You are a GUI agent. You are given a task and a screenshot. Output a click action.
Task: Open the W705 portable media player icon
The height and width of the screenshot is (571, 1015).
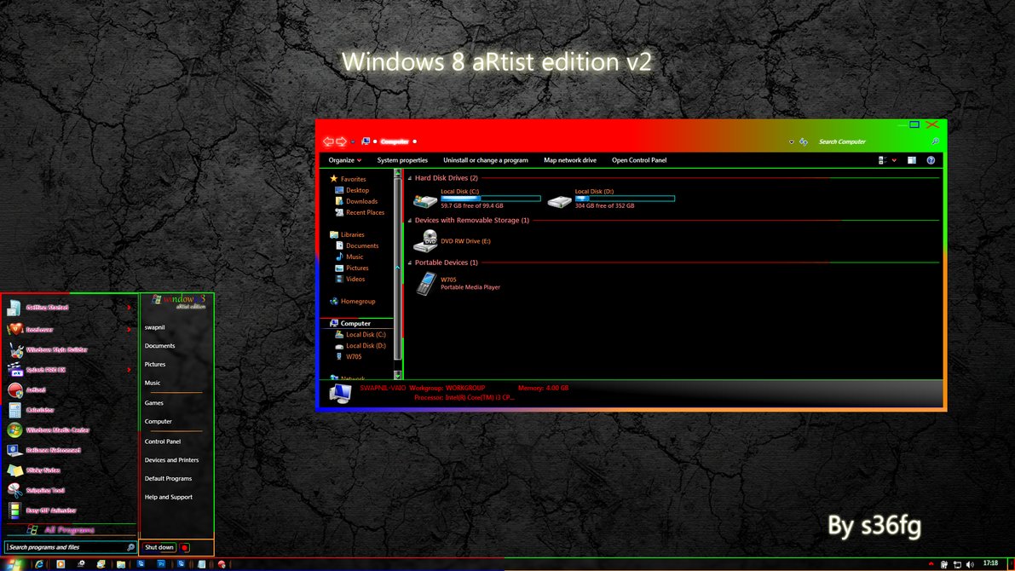tap(425, 284)
